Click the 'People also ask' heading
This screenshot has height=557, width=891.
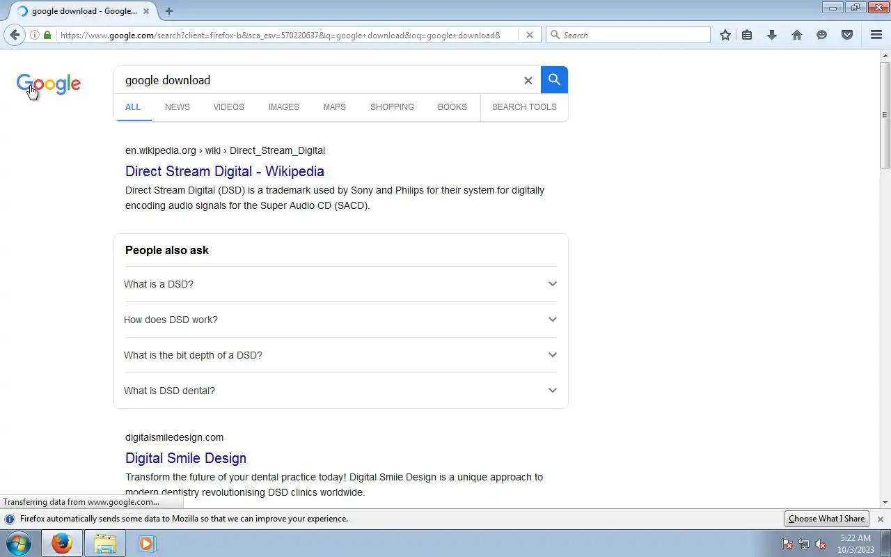click(x=167, y=250)
